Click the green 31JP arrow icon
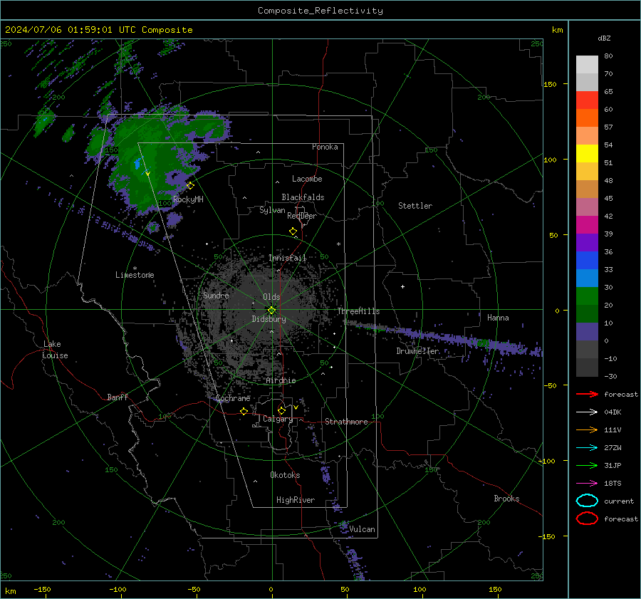The width and height of the screenshot is (641, 599). pyautogui.click(x=587, y=465)
